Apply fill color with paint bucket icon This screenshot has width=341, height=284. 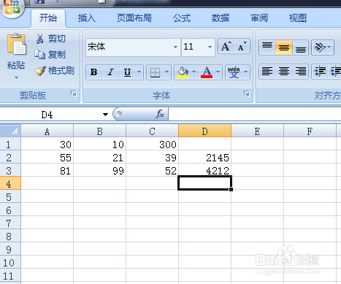183,72
